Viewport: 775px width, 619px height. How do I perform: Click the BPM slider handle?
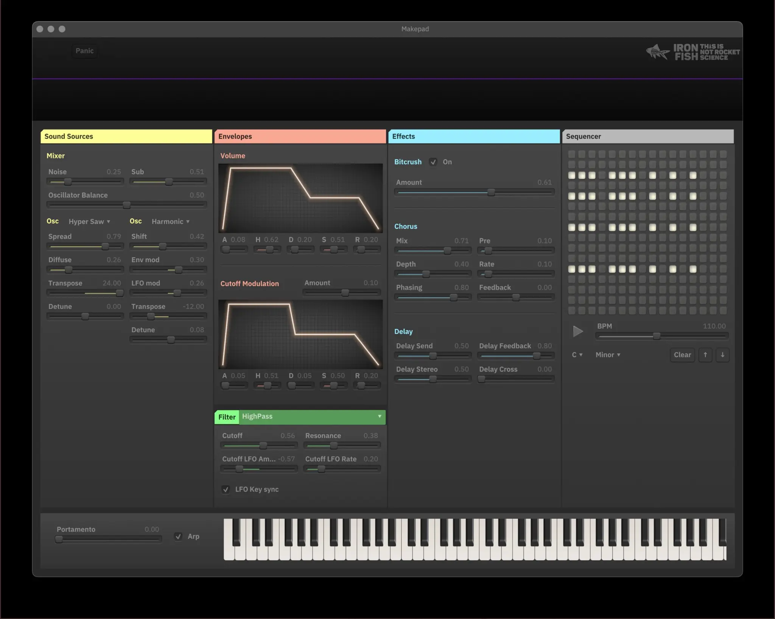[657, 336]
